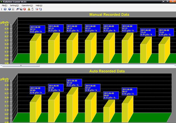
Task: Select the 0.22 µSv/h label in Manual Recorded Data
Action: (x=38, y=29)
